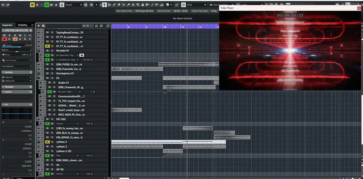
Task: Switch to the Visibility tab
Action: 22,25
